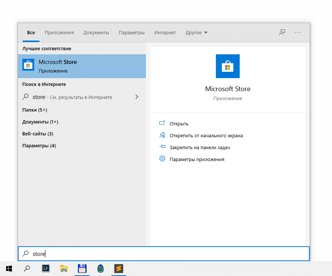Image resolution: width=332 pixels, height=276 pixels.
Task: Click the taskbar search magnifier icon
Action: click(x=27, y=269)
